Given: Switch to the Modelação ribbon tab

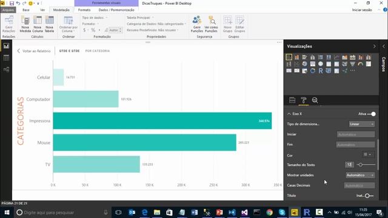Looking at the screenshot, I should click(x=61, y=10).
